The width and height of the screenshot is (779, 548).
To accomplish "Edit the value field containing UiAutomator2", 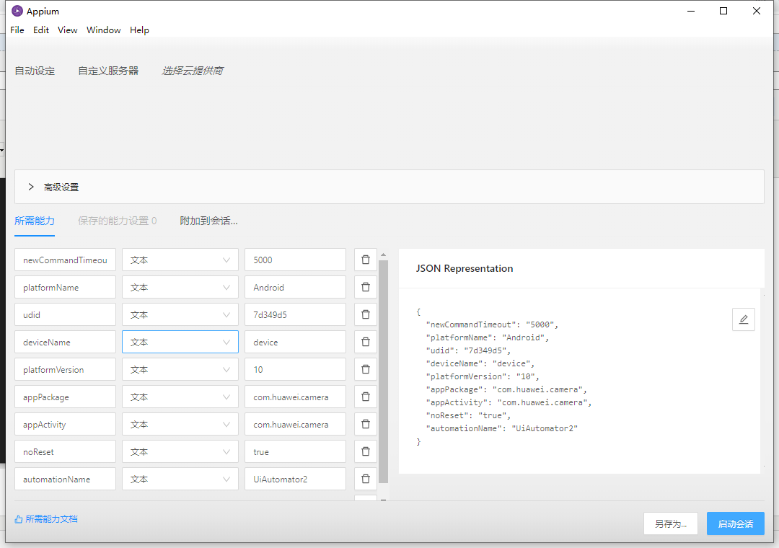I will 295,479.
